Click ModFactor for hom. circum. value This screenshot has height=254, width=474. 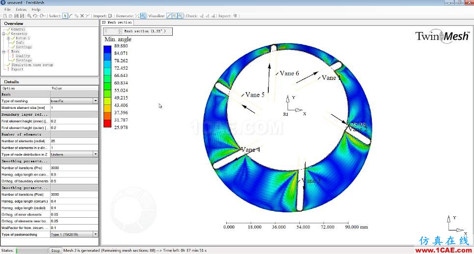point(74,228)
